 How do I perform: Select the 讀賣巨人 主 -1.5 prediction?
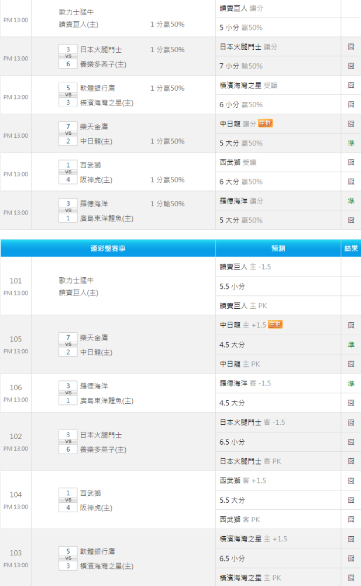pyautogui.click(x=245, y=267)
